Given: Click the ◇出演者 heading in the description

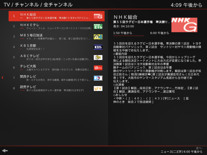Looking at the screenshot, I should click(x=119, y=85).
